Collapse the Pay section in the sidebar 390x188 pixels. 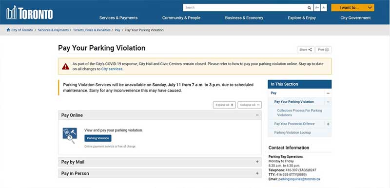pos(328,93)
